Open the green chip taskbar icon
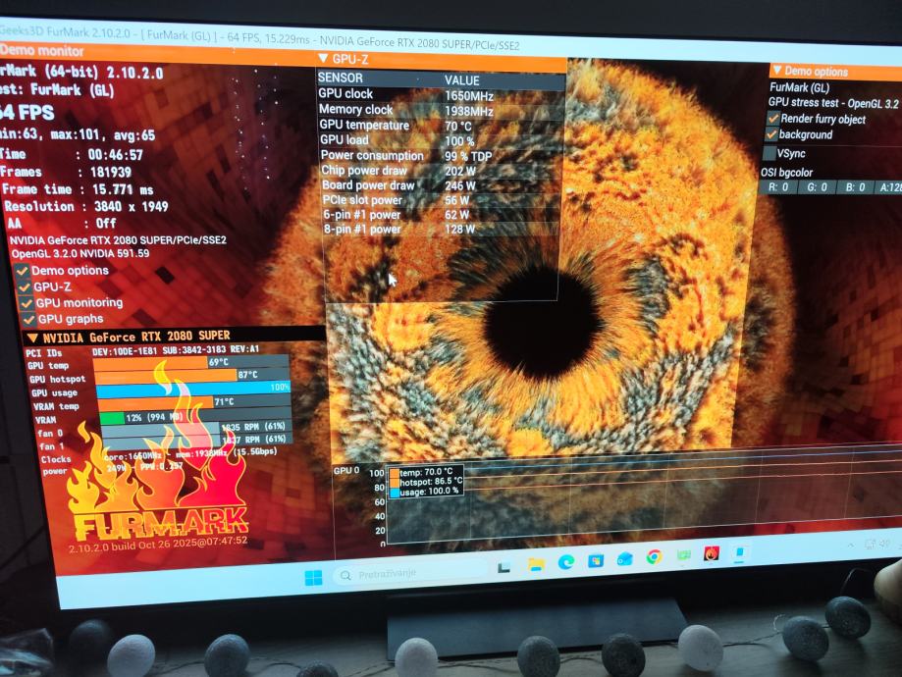902x677 pixels. [683, 555]
